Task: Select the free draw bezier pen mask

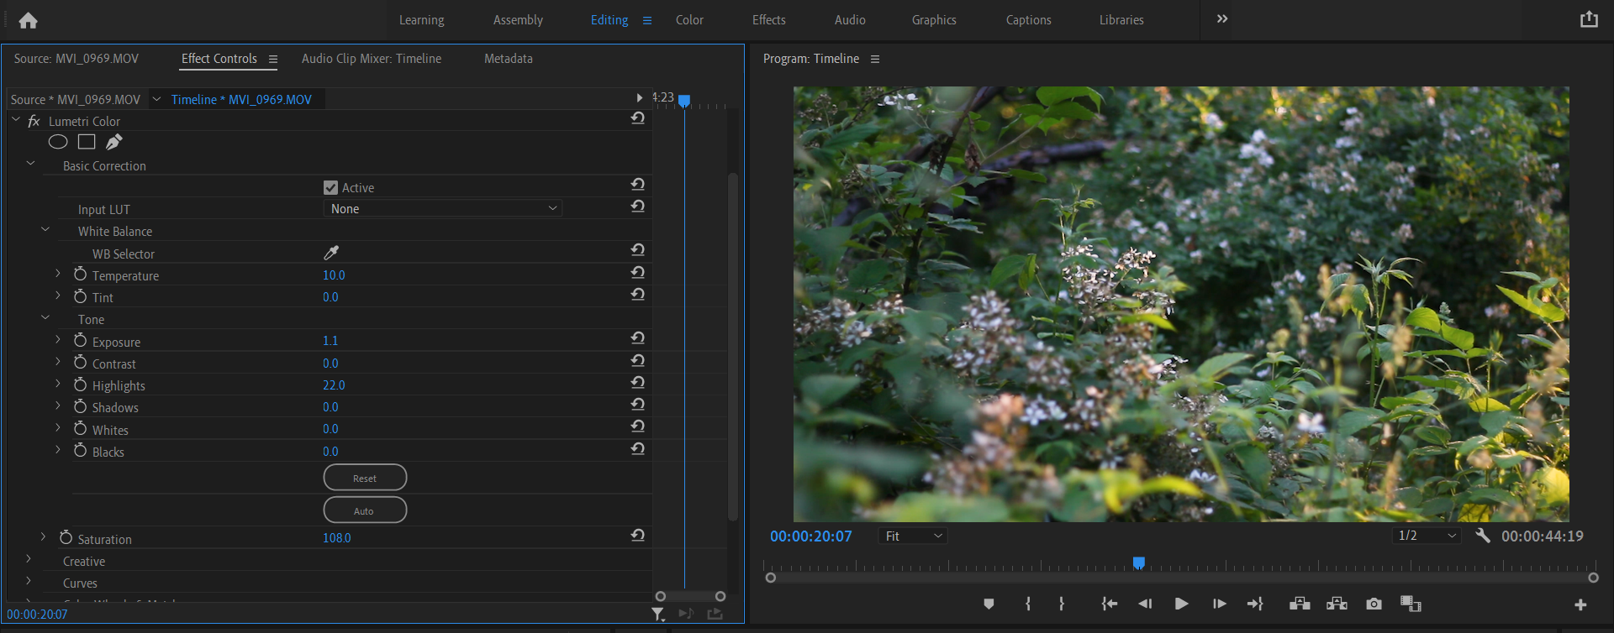Action: (114, 142)
